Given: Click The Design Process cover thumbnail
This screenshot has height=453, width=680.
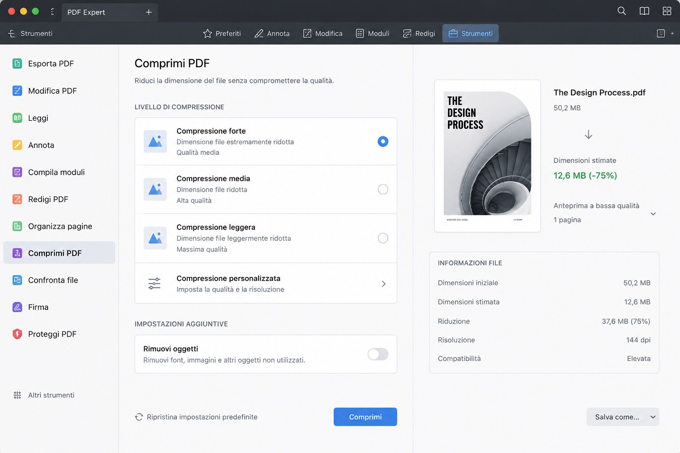Looking at the screenshot, I should (487, 156).
